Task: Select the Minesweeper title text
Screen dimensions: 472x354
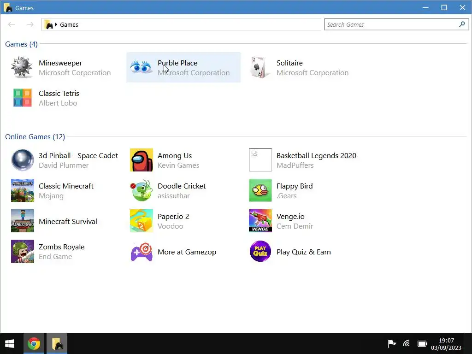Action: pos(60,63)
